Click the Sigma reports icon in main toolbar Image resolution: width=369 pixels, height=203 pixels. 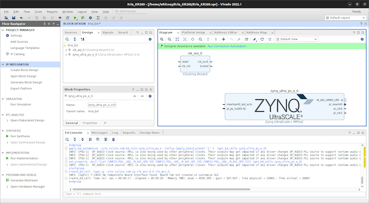click(x=98, y=18)
